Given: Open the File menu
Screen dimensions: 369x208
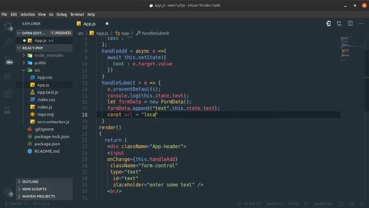Looking at the screenshot, I should 4,14.
